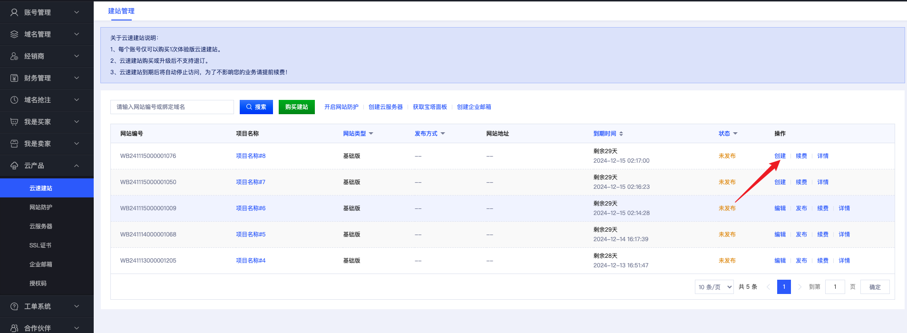The height and width of the screenshot is (333, 907).
Task: Open the 状态 filter dropdown
Action: (735, 134)
